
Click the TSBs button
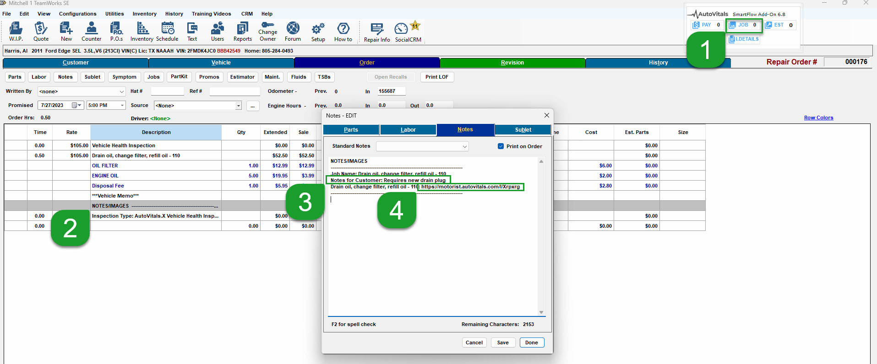(x=324, y=77)
